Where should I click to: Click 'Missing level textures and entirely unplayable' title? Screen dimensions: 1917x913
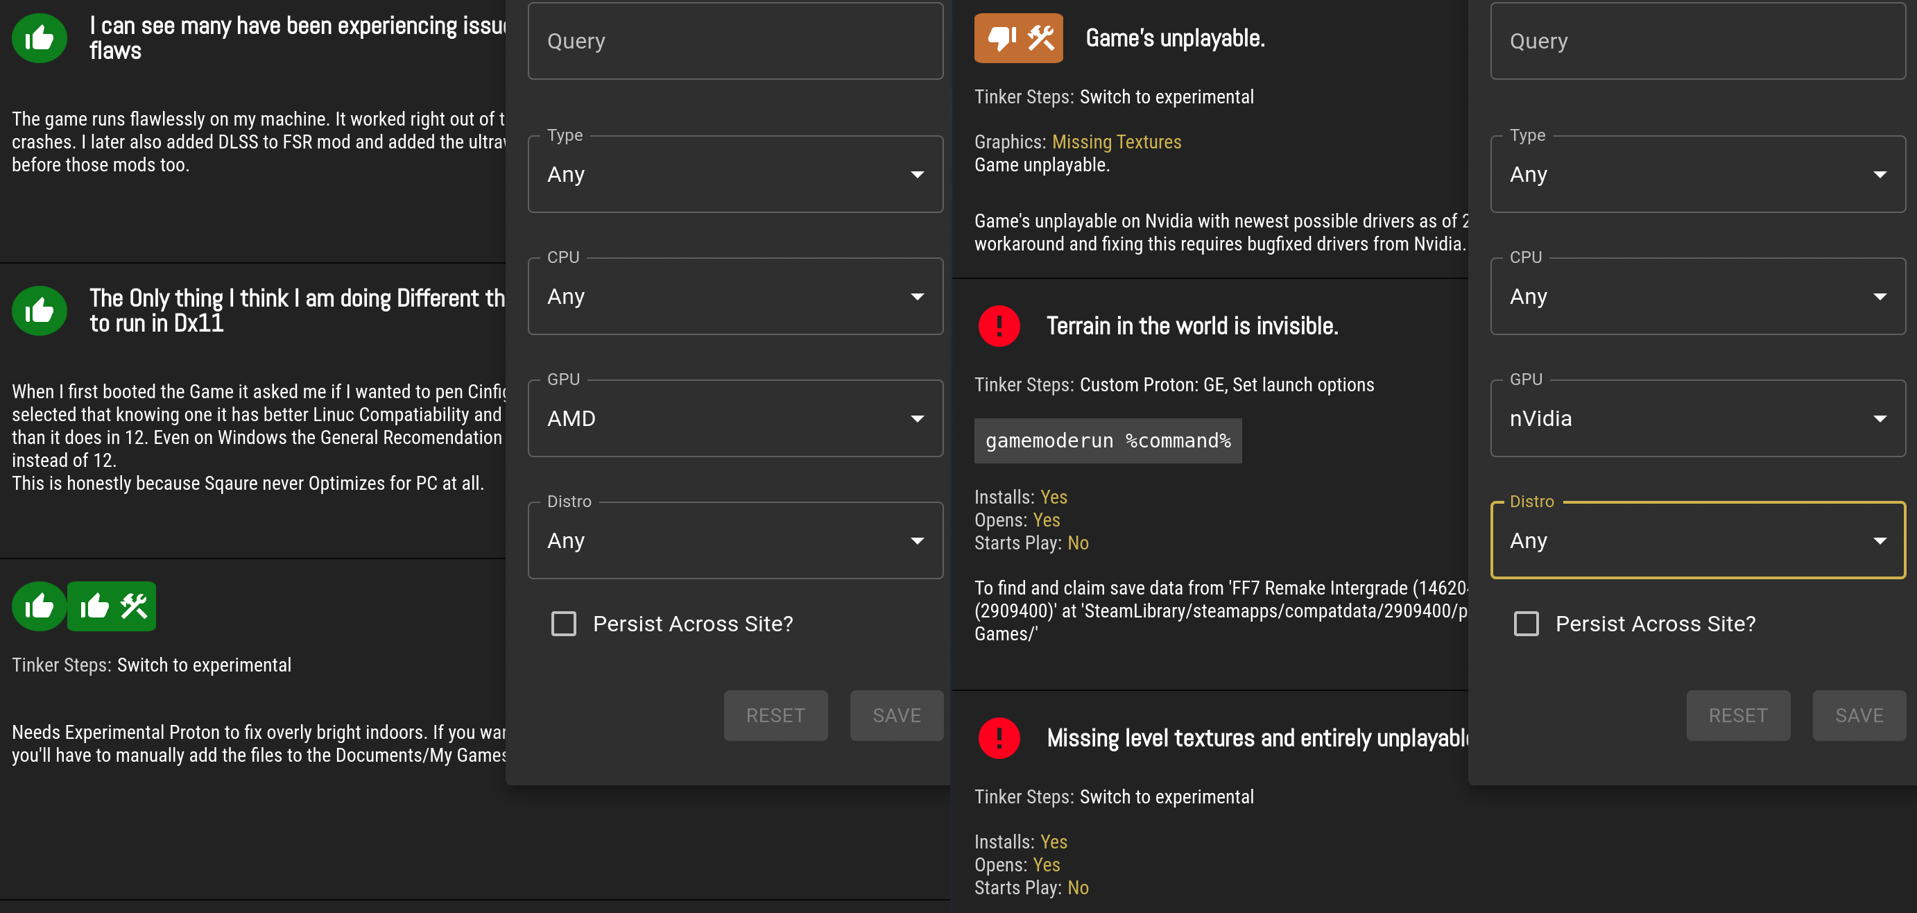(x=1257, y=738)
